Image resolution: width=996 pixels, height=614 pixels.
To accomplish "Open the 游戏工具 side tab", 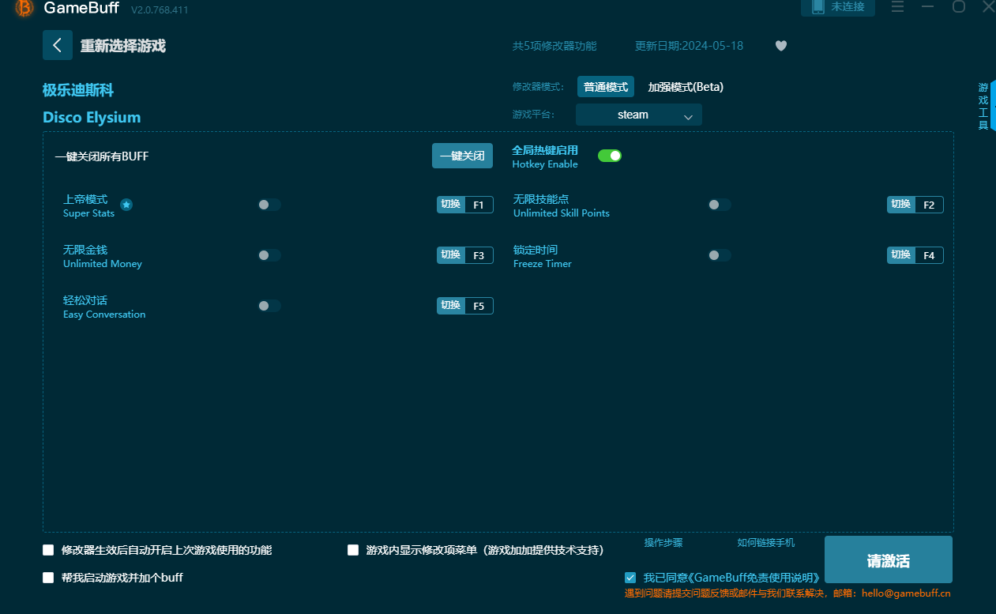I will (x=985, y=106).
